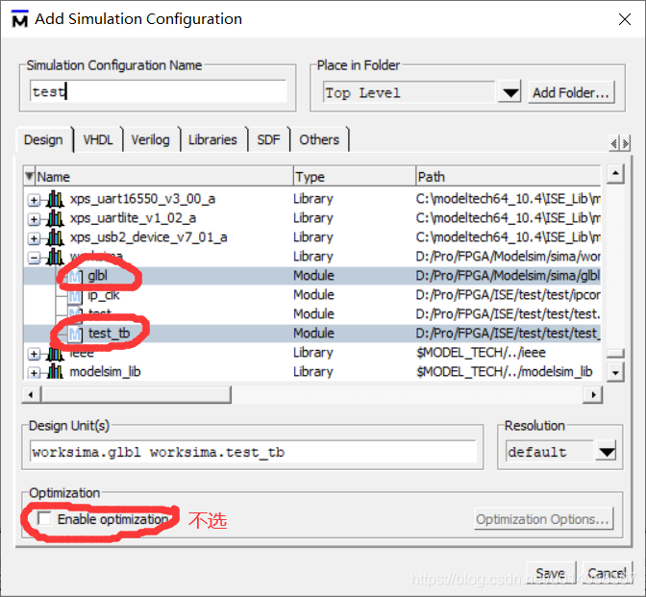
Task: Click the Design Unit(s) text field
Action: [254, 452]
